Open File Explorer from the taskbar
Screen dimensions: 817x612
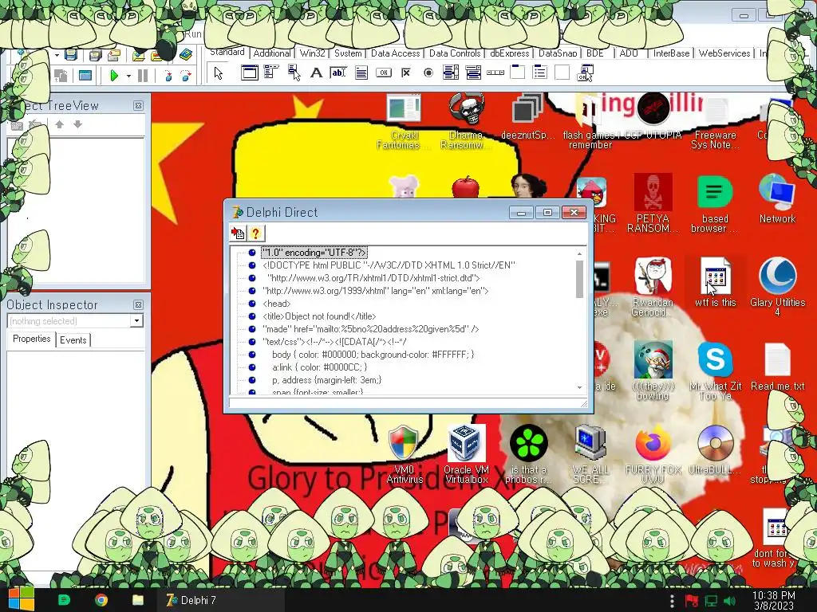(137, 600)
